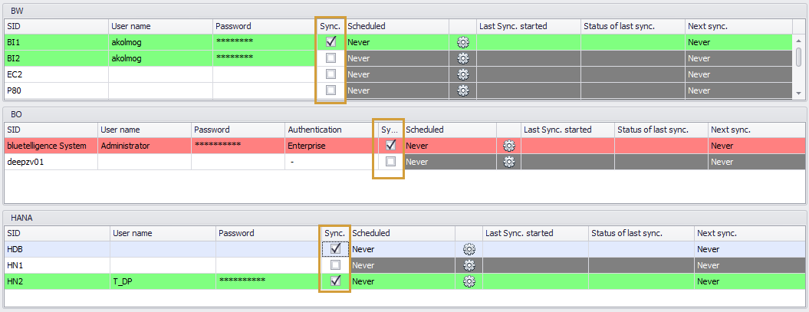Open sync settings gear for EC2
This screenshot has height=312, width=809.
pos(462,74)
